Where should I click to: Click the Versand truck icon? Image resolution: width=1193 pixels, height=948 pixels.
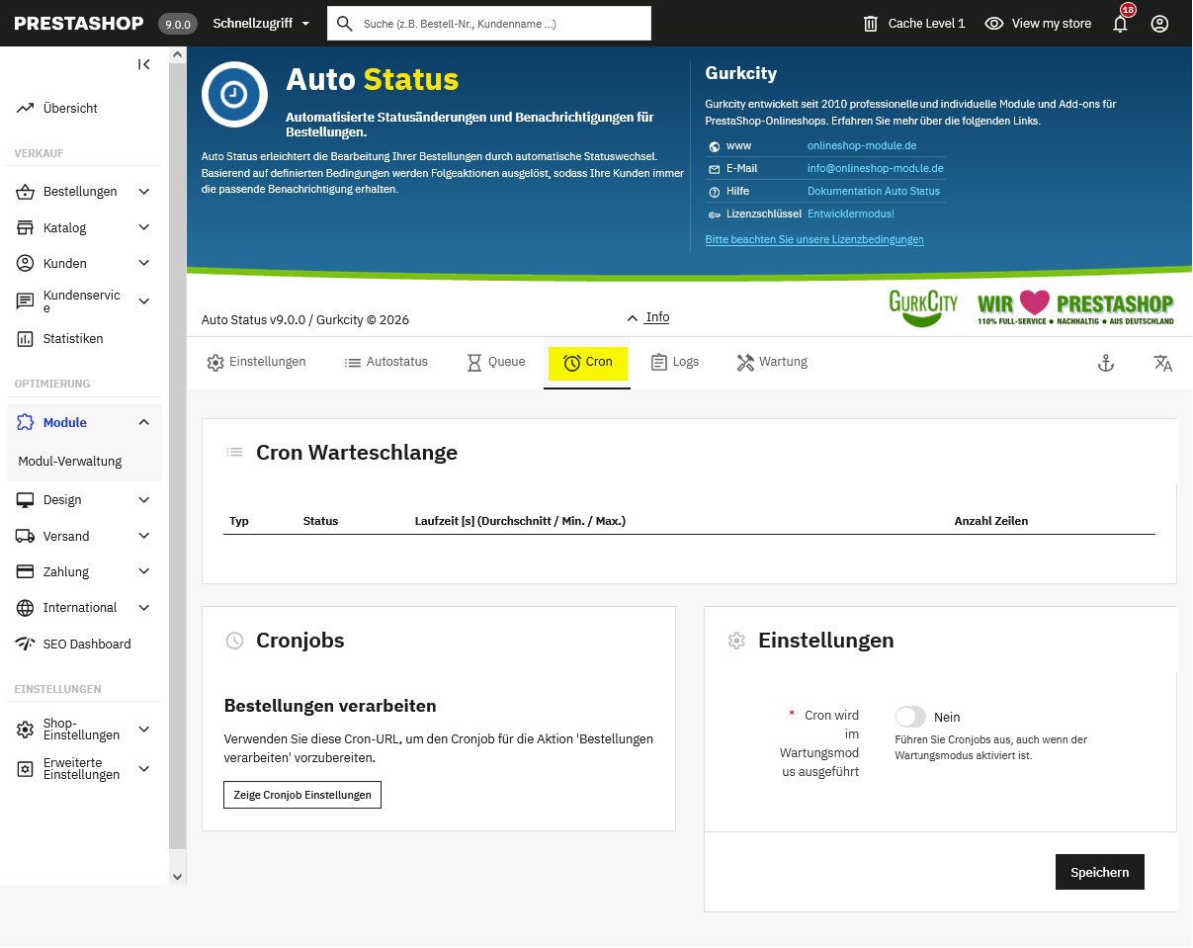tap(26, 537)
